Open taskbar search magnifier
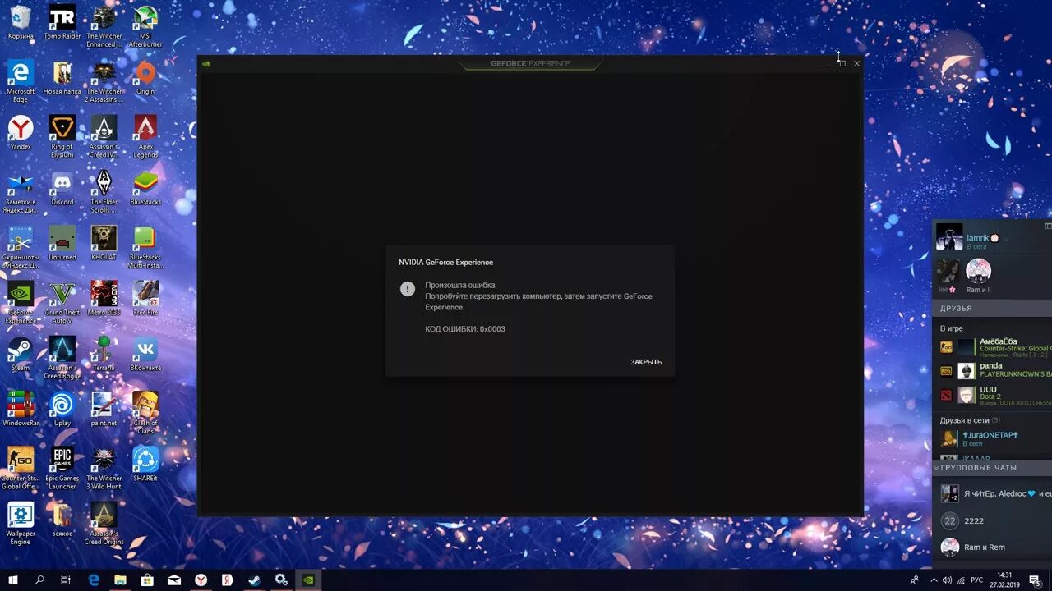The height and width of the screenshot is (591, 1052). [39, 580]
